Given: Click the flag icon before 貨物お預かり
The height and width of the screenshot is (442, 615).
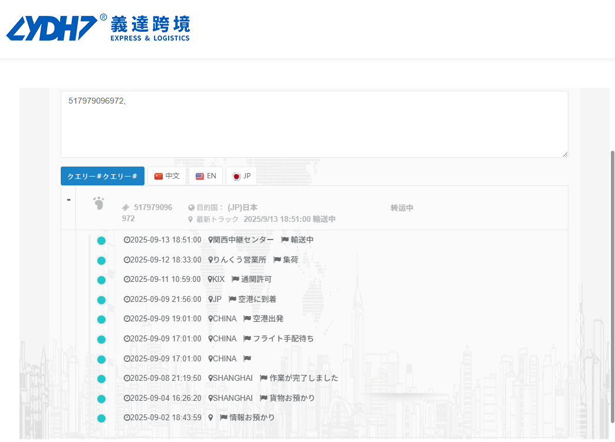Looking at the screenshot, I should [x=264, y=398].
